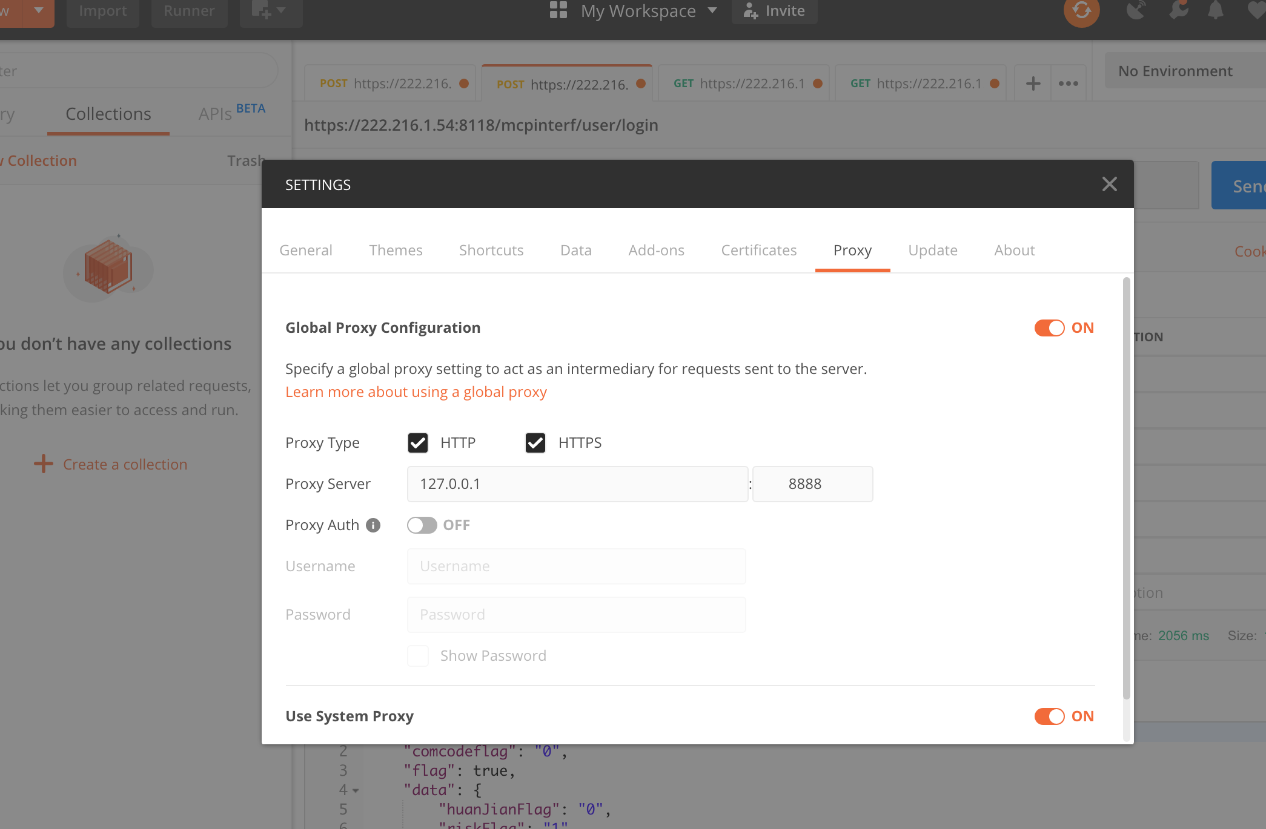
Task: Click the proxy port field showing 8888
Action: pyautogui.click(x=812, y=484)
